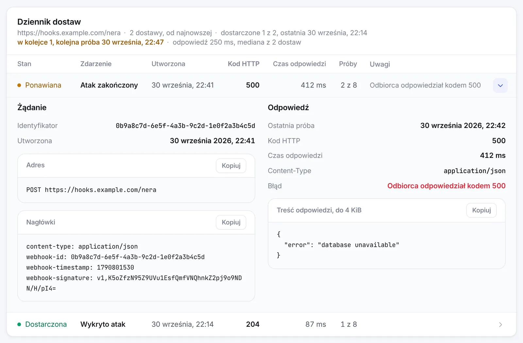Select the Ponawiana status label
Viewport: 523px width, 343px height.
[x=43, y=85]
